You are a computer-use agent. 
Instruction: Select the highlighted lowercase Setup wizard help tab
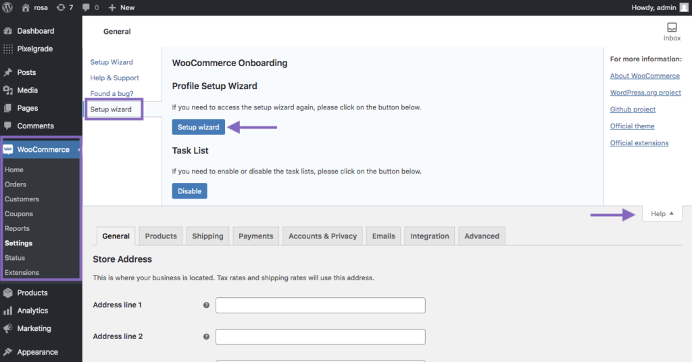[x=111, y=109]
